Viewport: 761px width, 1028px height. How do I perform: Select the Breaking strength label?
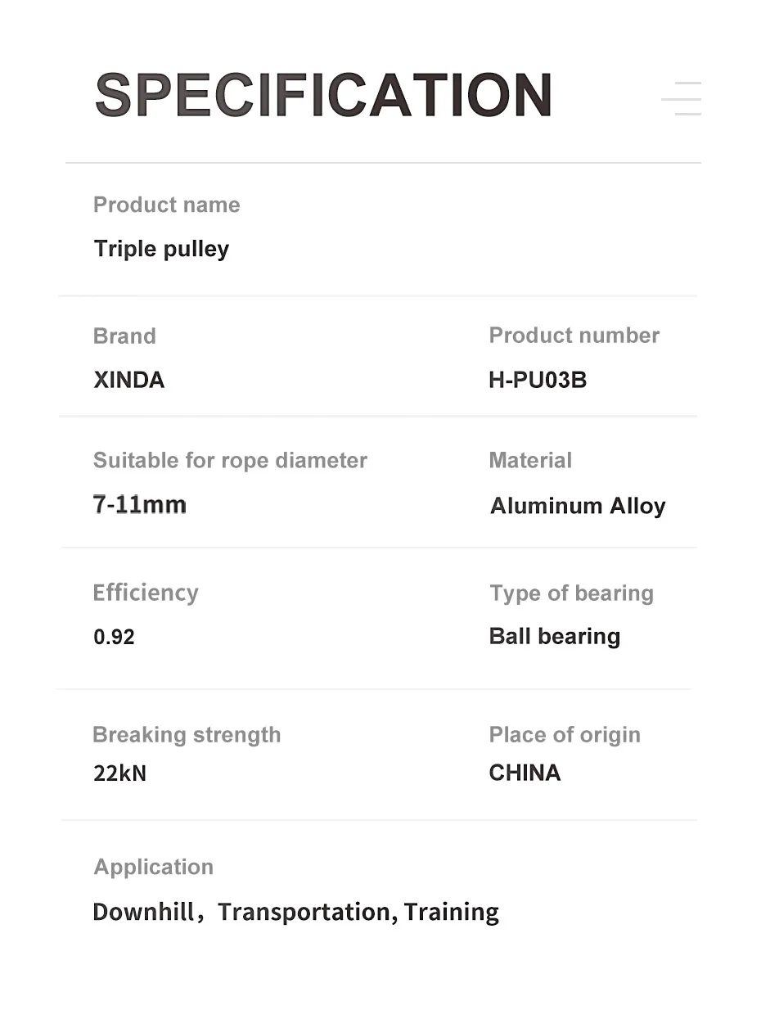point(187,735)
